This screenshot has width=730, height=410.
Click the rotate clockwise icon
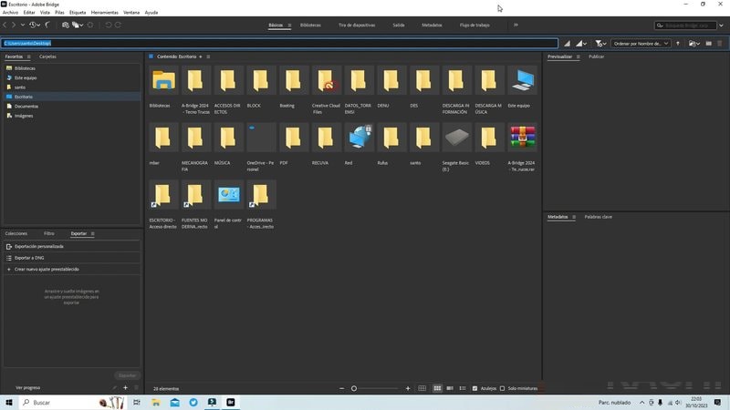point(119,26)
